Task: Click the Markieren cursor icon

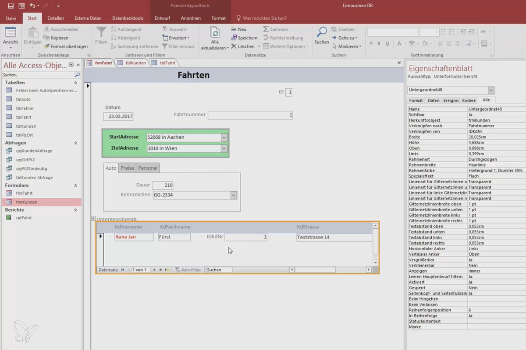Action: tap(334, 46)
